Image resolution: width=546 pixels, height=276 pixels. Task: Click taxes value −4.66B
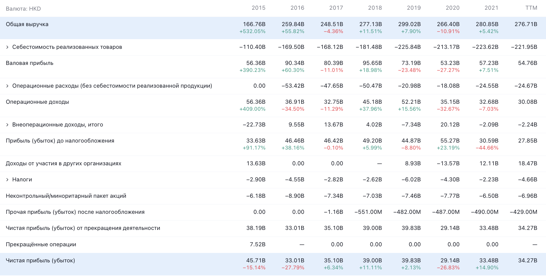point(528,180)
